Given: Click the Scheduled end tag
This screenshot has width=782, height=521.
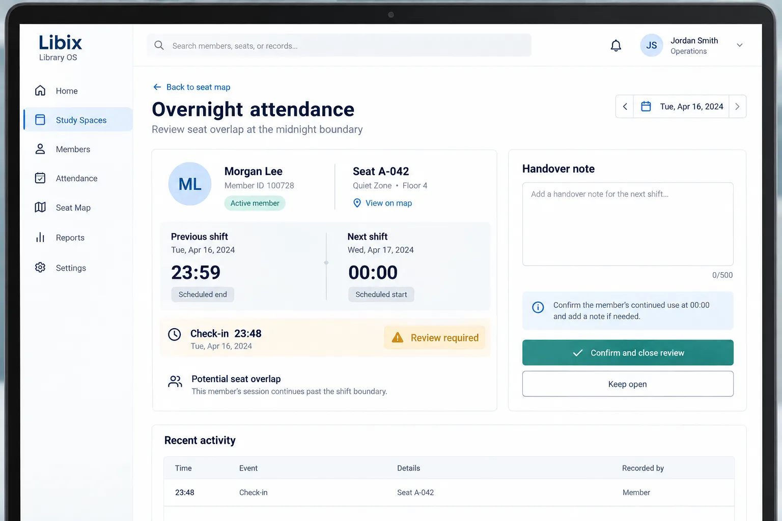Looking at the screenshot, I should click(x=203, y=295).
